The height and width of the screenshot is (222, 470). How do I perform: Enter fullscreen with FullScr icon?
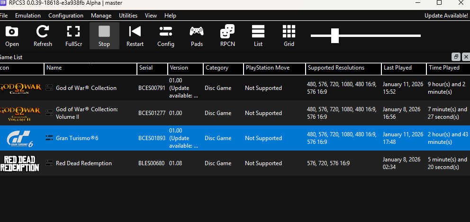pos(73,36)
